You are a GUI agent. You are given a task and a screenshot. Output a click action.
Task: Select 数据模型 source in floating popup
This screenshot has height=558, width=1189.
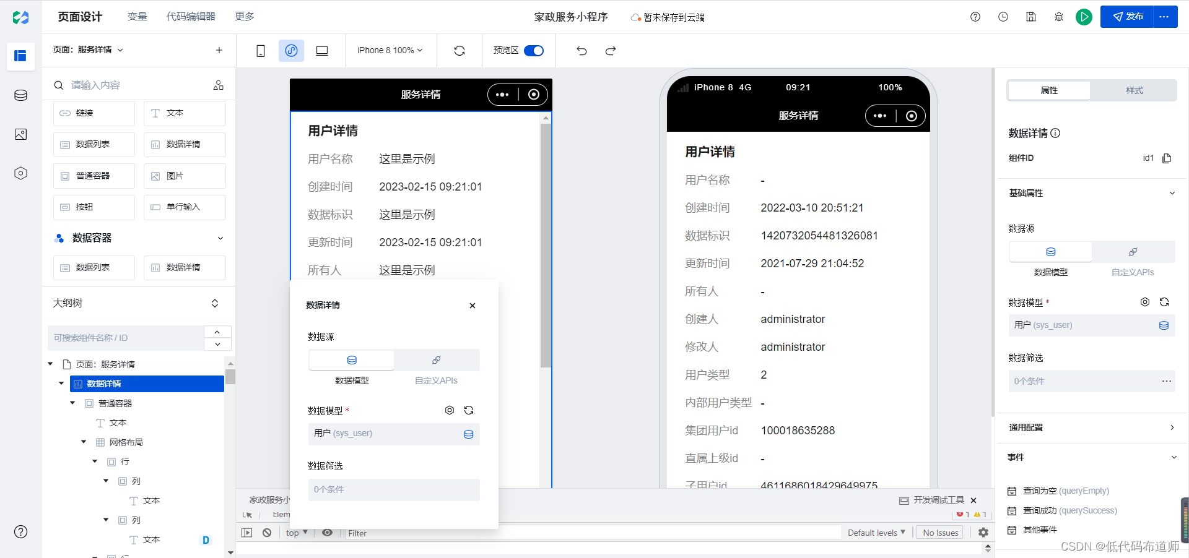352,360
